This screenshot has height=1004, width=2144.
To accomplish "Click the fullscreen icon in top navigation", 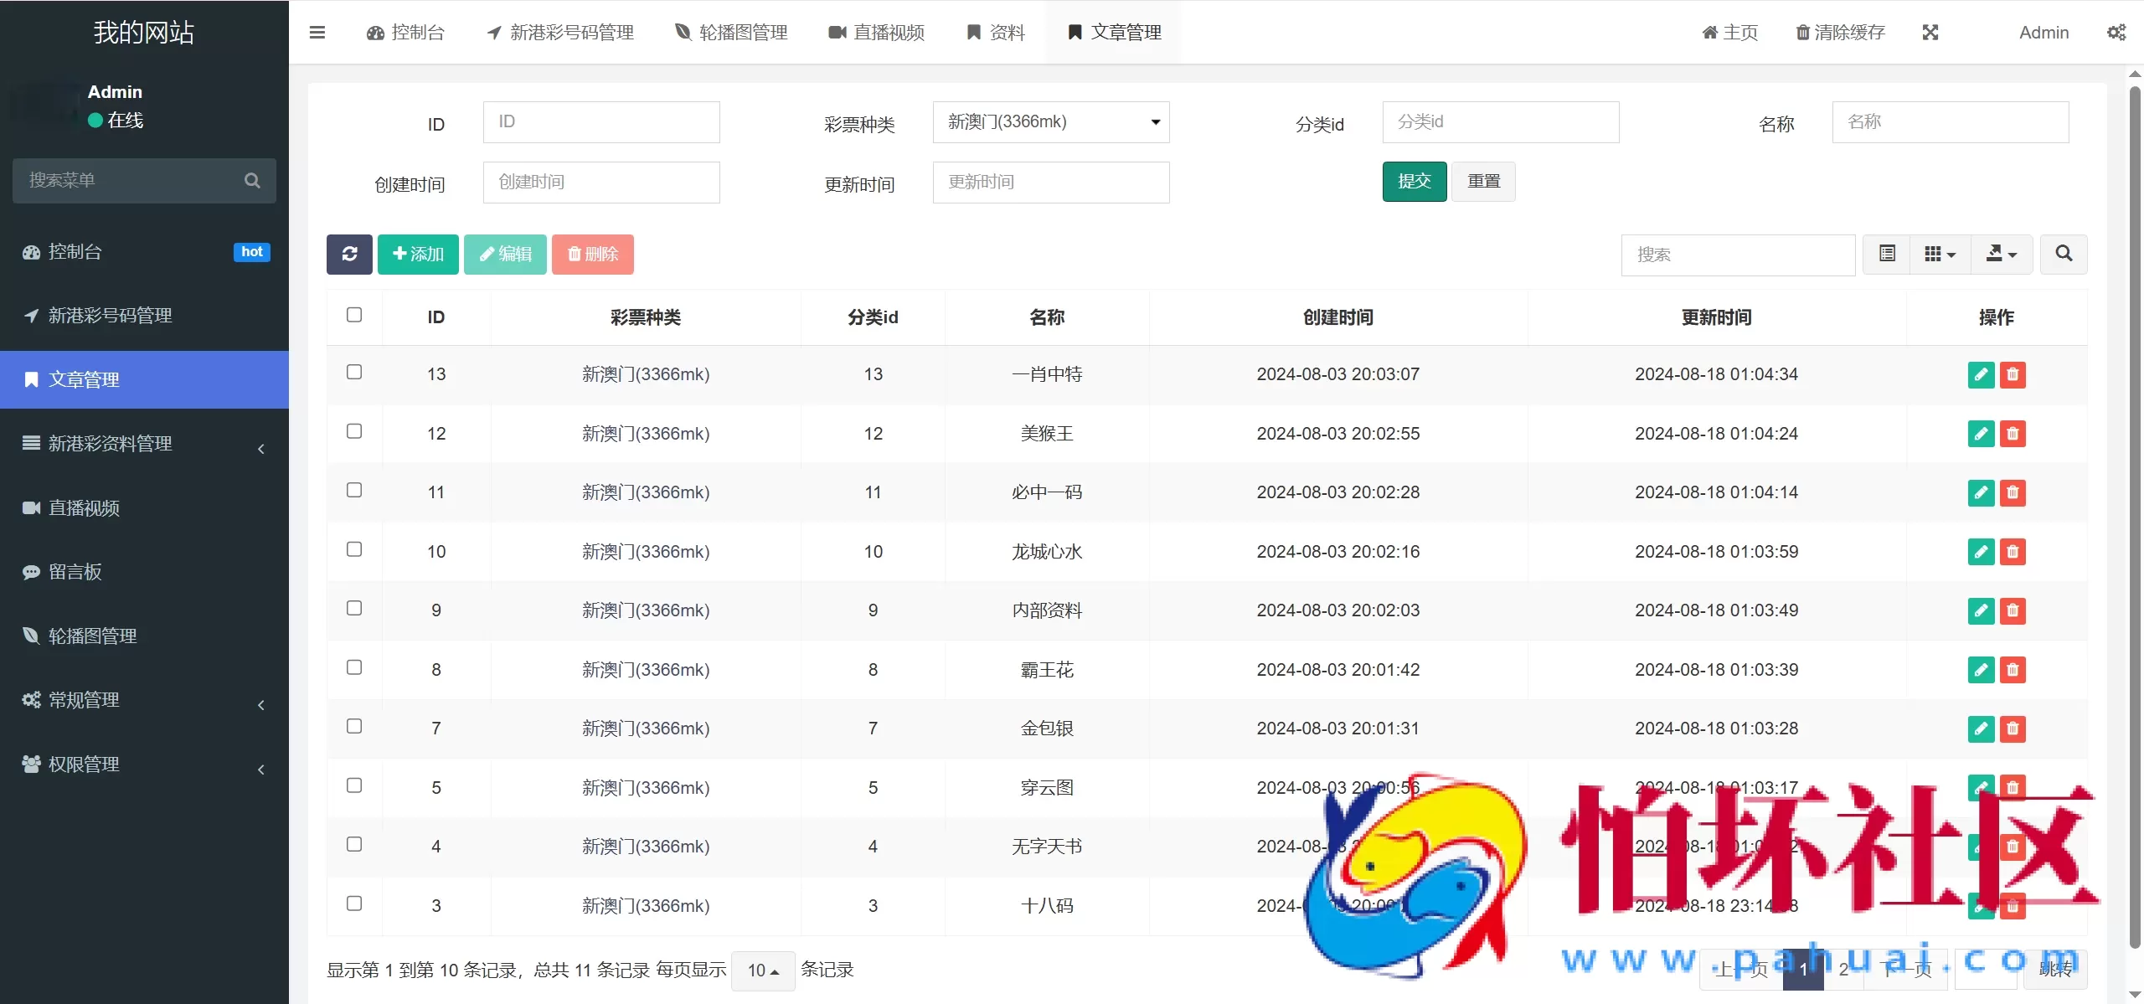I will tap(1930, 32).
